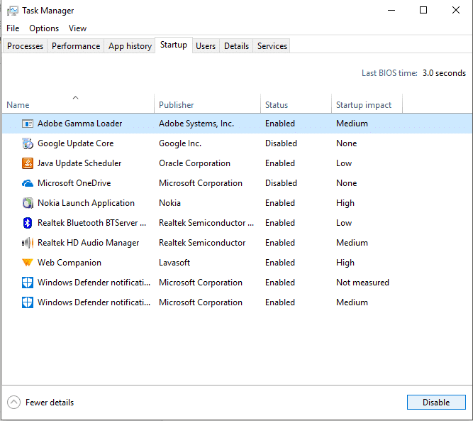
Task: Select the Web Companion name
Action: (x=69, y=263)
